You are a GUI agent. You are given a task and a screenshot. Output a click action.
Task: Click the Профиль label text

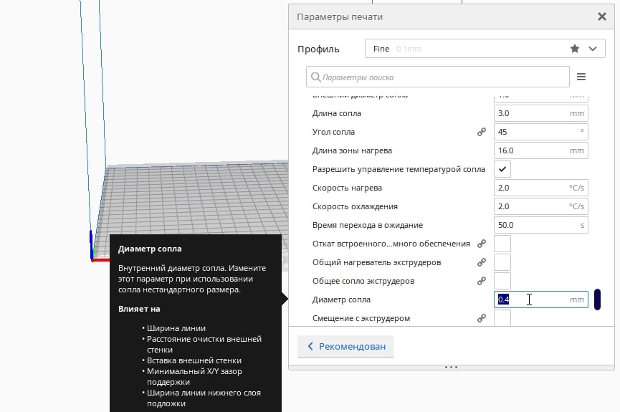pyautogui.click(x=318, y=49)
